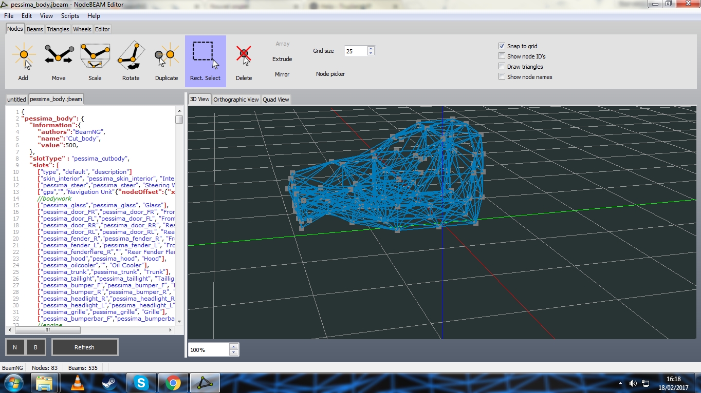Increase grid size with up arrow
The width and height of the screenshot is (701, 393).
click(x=371, y=49)
